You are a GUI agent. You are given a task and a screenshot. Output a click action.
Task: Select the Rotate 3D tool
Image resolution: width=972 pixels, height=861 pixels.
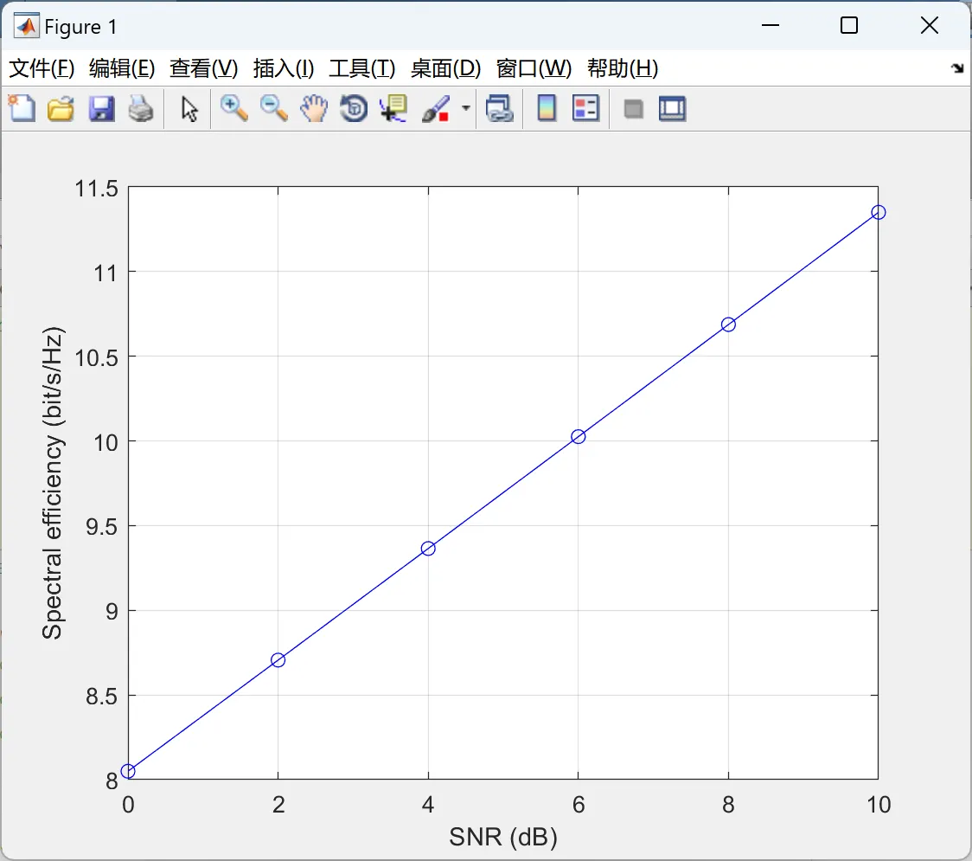tap(354, 108)
